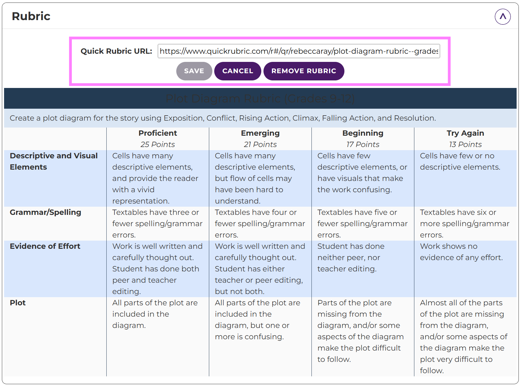Click the CANCEL button
Screen dimensions: 521x387
coord(237,71)
